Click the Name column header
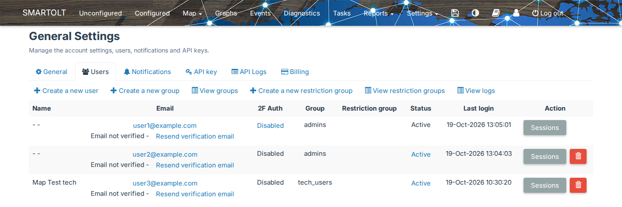 (x=41, y=108)
